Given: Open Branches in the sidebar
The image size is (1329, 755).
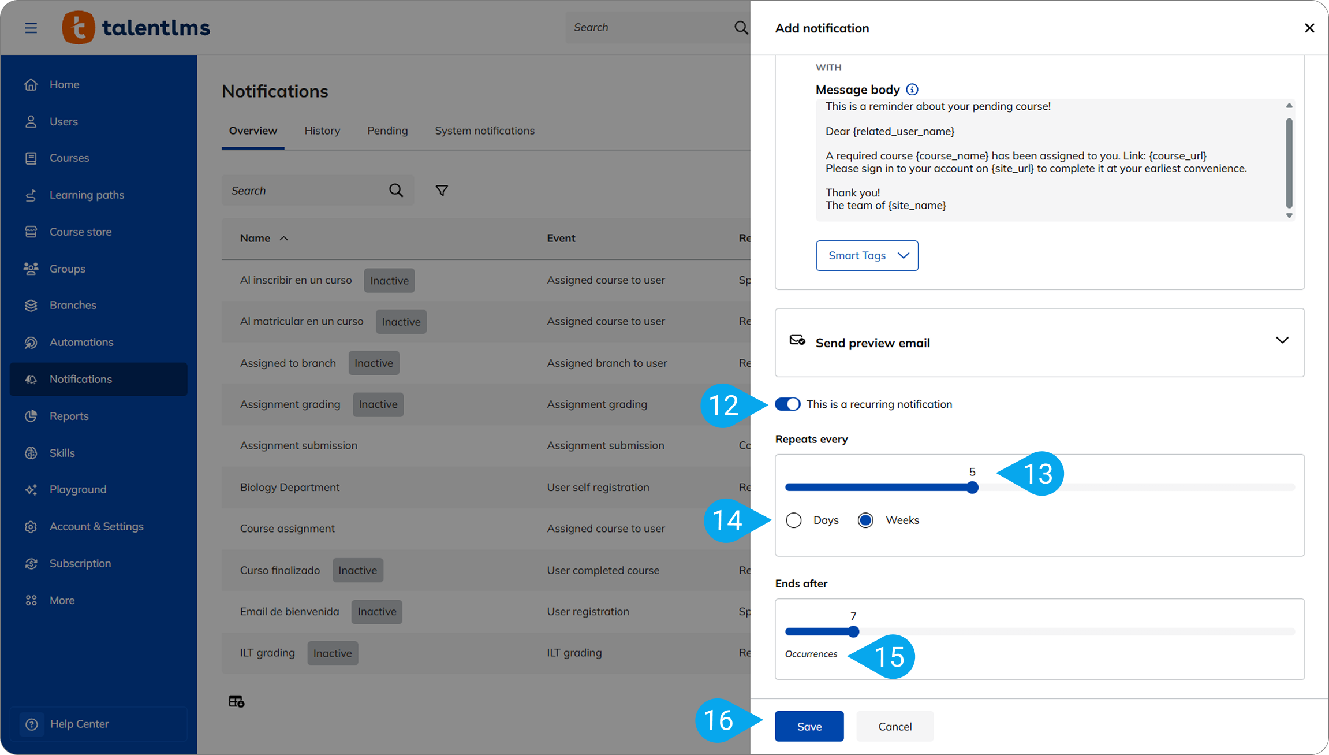Looking at the screenshot, I should click(x=98, y=305).
